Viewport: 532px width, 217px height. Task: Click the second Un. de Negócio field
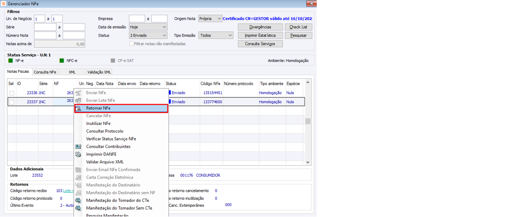click(x=57, y=19)
